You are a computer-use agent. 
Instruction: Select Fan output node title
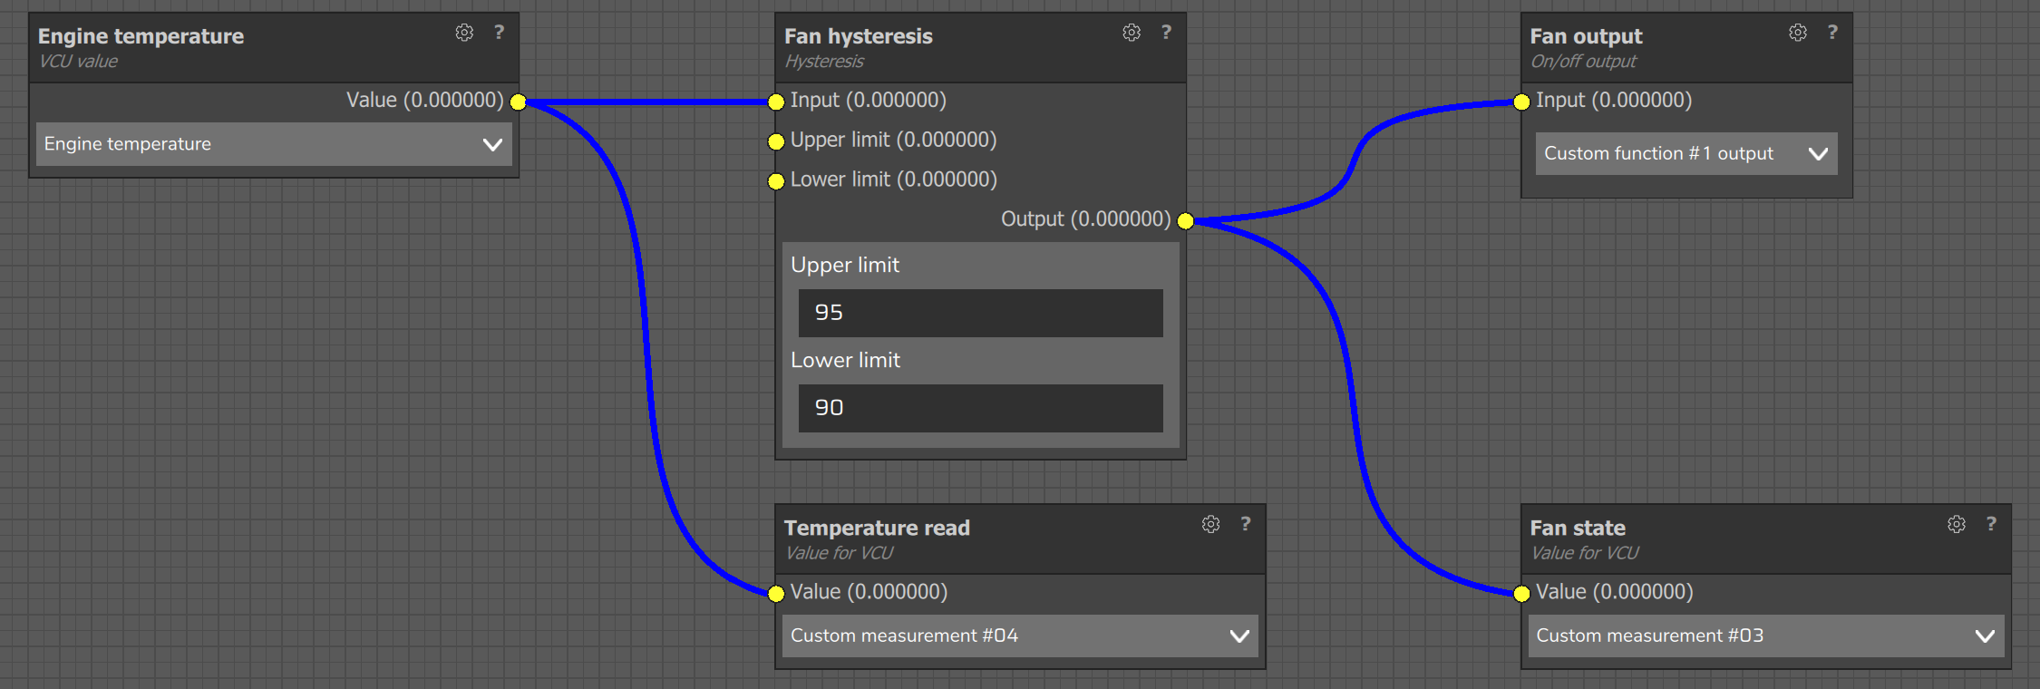point(1586,36)
